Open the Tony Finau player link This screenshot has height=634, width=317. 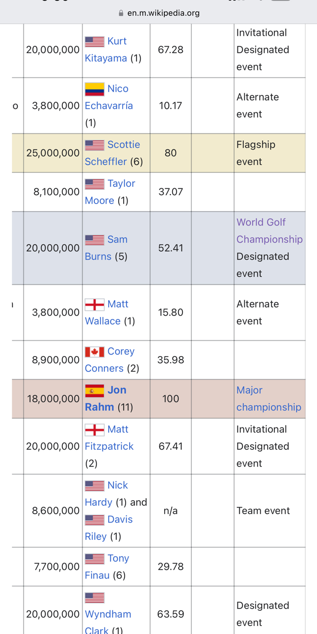107,567
